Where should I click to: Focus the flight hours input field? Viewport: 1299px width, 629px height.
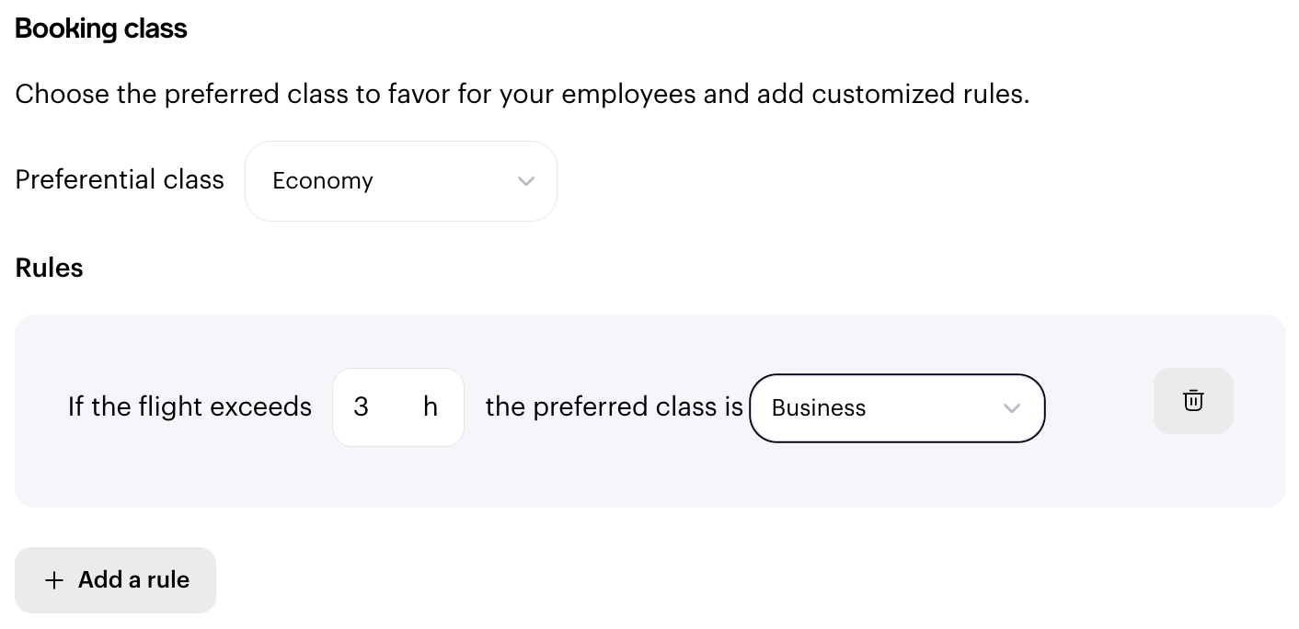(x=398, y=407)
